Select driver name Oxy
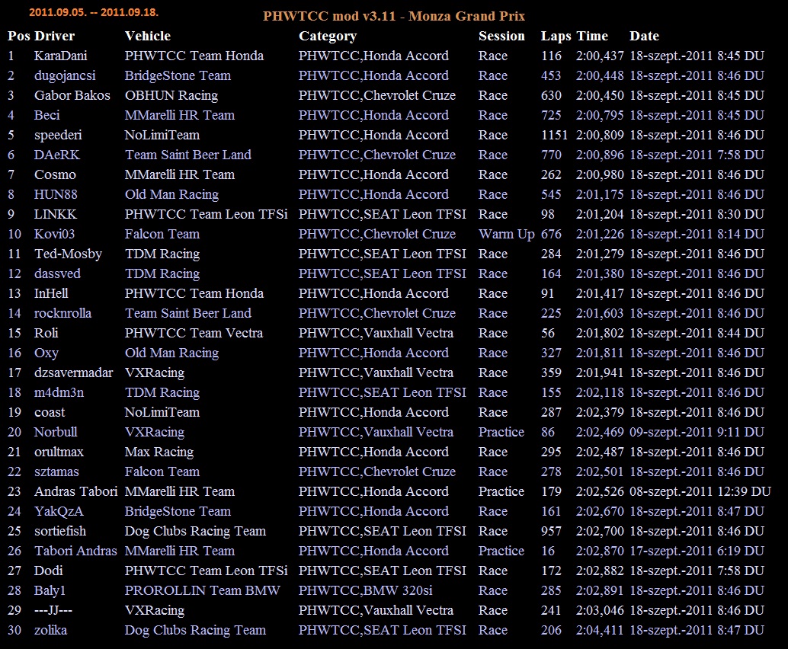 (46, 353)
